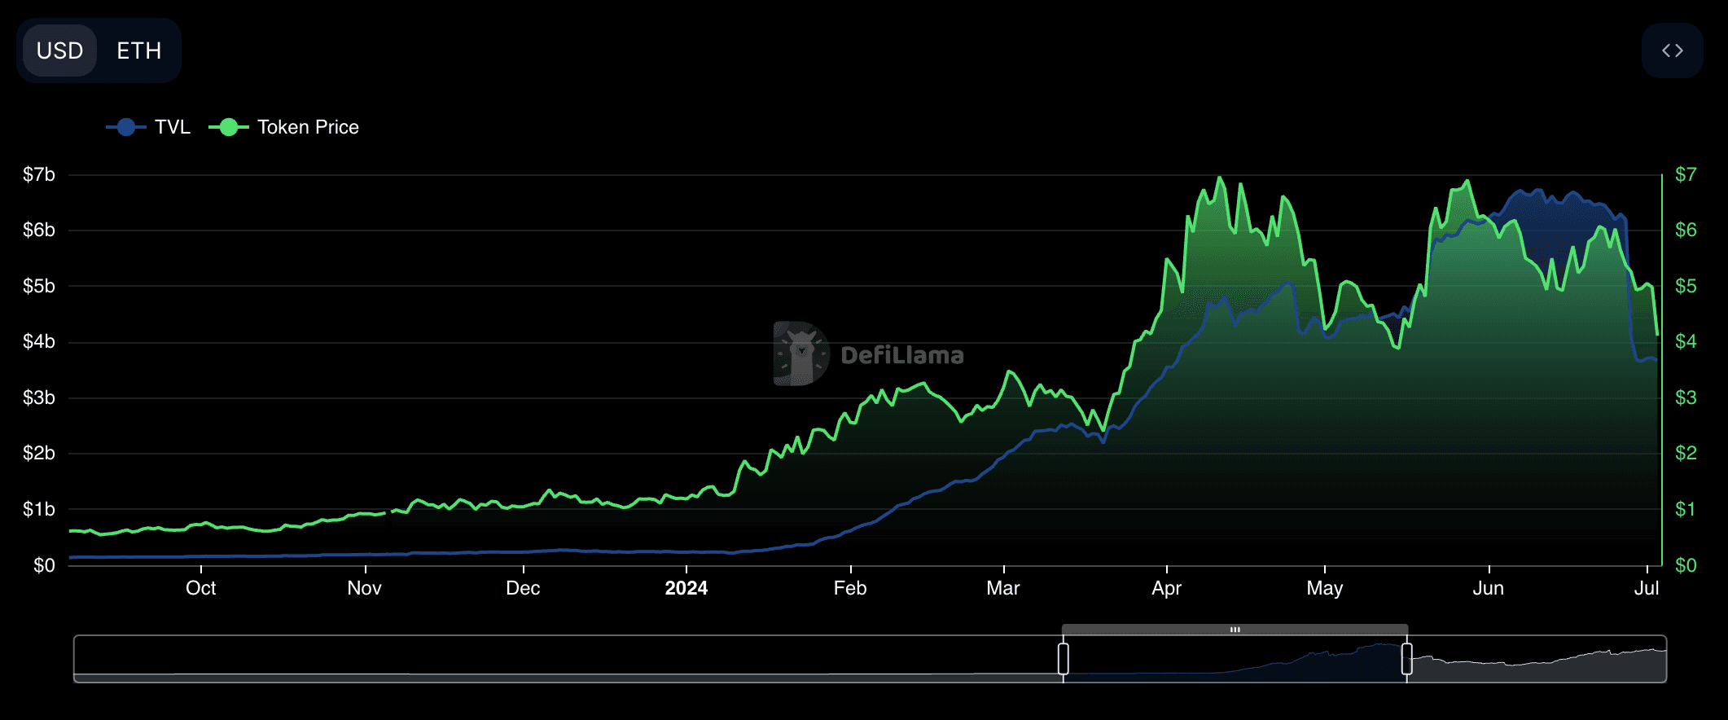The width and height of the screenshot is (1728, 720).
Task: Switch chart denomination to ETH
Action: tap(138, 50)
